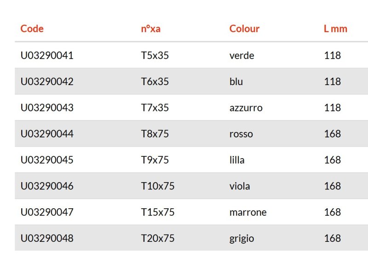Image resolution: width=368 pixels, height=269 pixels.
Task: Click the lilla colour cell
Action: pos(237,160)
